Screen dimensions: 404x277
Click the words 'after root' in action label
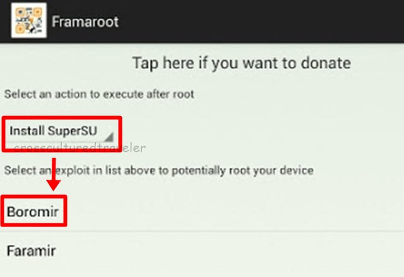[x=172, y=94]
